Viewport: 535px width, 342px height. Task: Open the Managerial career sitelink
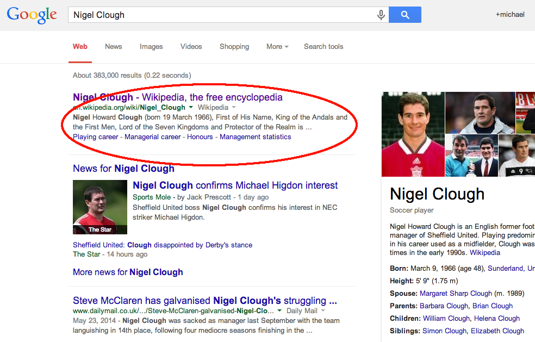[x=152, y=136]
